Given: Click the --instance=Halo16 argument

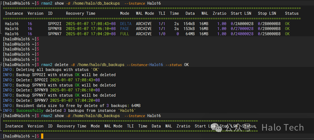Looking at the screenshot, I should (x=145, y=65).
